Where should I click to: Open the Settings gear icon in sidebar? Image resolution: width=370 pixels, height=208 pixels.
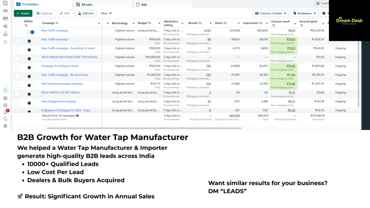point(5,105)
